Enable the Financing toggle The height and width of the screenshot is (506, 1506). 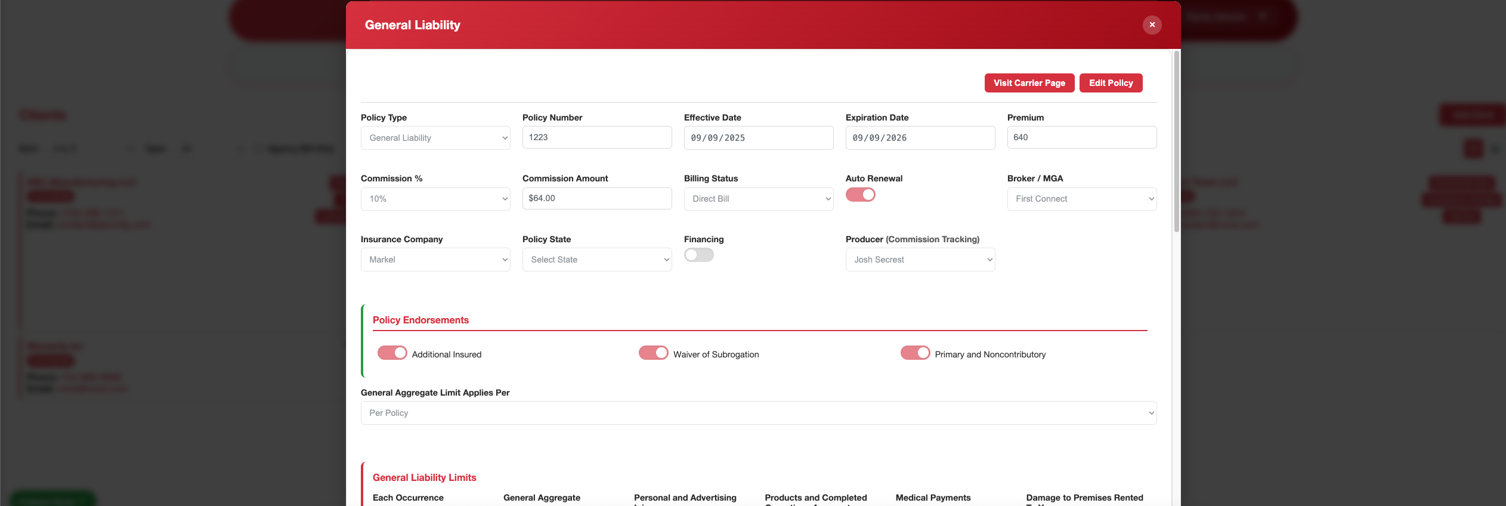(x=698, y=255)
